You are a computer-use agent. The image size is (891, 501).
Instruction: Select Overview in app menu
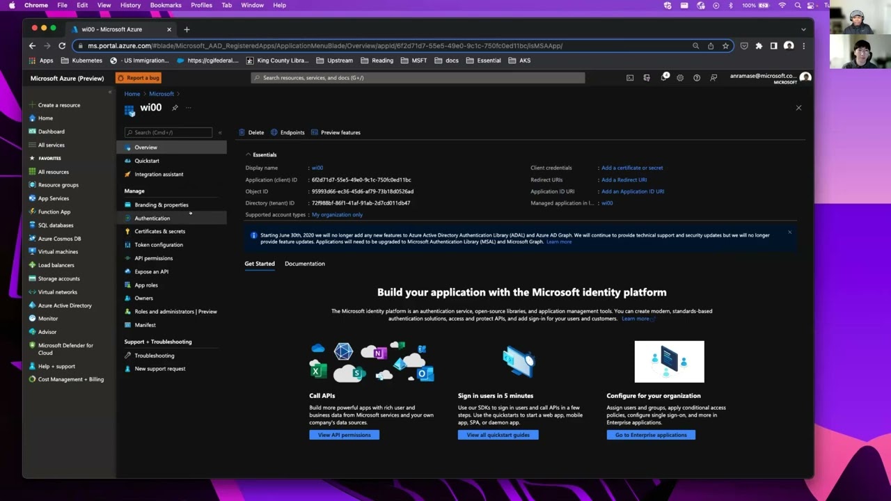[171, 148]
